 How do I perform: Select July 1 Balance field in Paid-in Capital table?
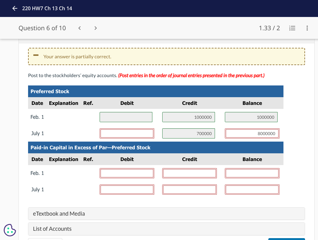pos(252,189)
